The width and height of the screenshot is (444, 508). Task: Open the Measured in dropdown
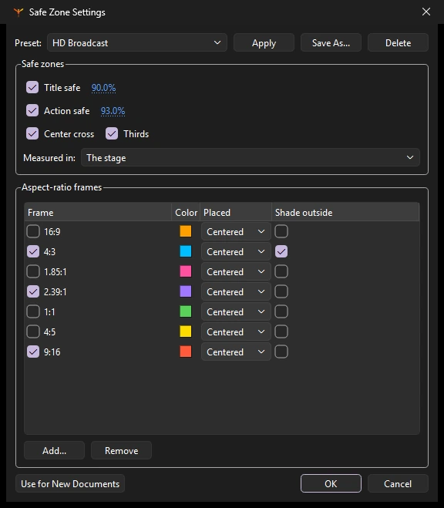[251, 158]
